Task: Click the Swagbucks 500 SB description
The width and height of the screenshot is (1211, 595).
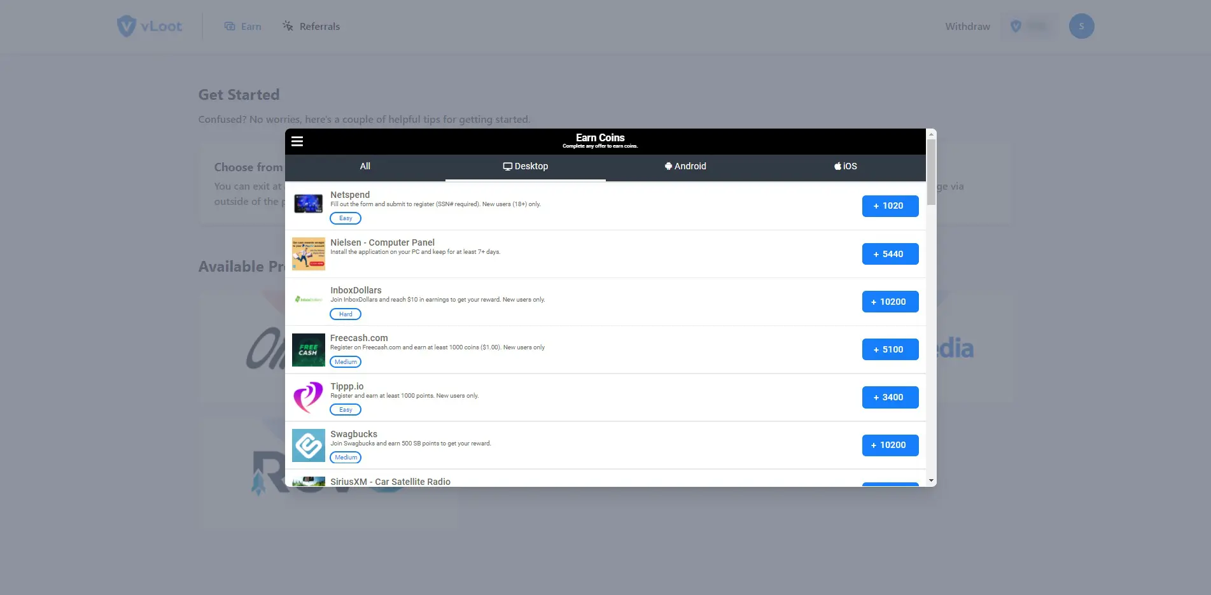Action: pos(410,444)
